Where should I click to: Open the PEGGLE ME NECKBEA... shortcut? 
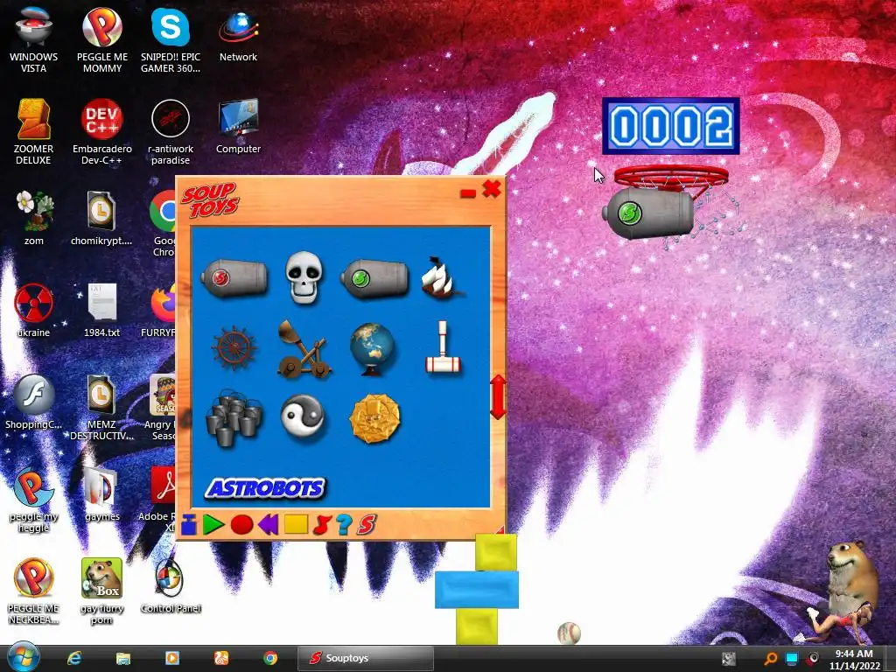(x=34, y=591)
